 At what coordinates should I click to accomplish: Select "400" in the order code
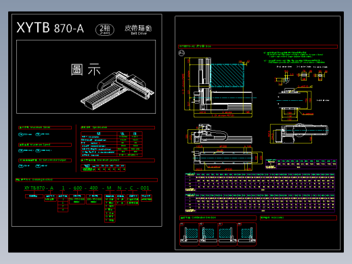[x=93, y=188]
